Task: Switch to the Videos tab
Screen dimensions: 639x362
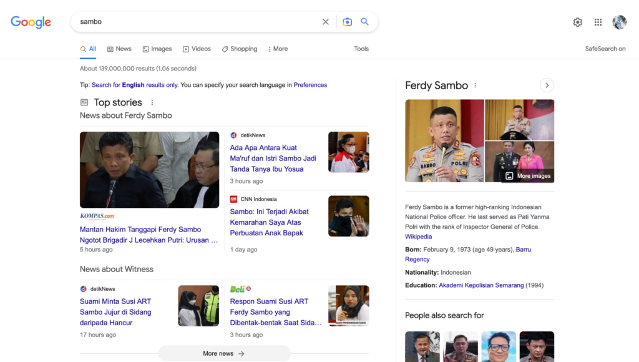Action: 197,49
